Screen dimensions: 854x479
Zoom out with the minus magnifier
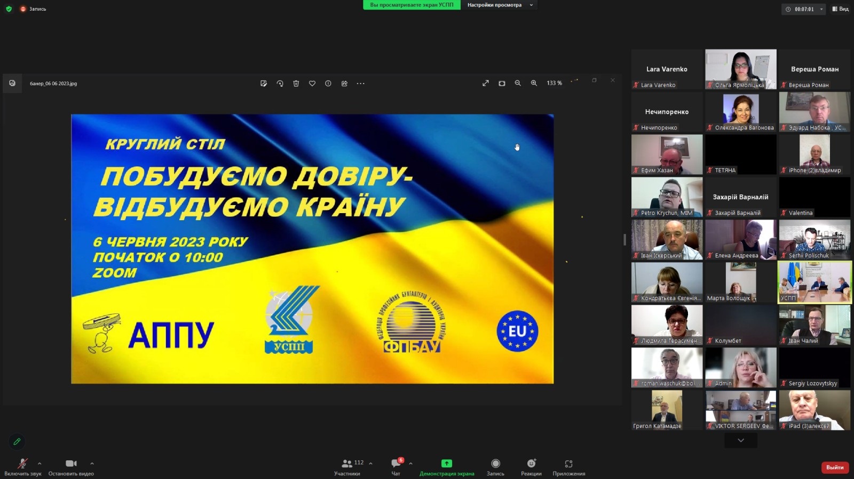coord(518,83)
